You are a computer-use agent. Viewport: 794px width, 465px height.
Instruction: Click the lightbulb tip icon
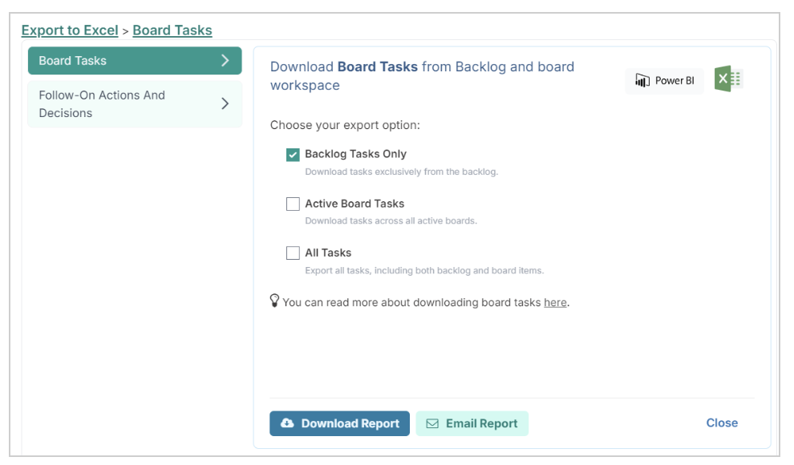coord(274,301)
